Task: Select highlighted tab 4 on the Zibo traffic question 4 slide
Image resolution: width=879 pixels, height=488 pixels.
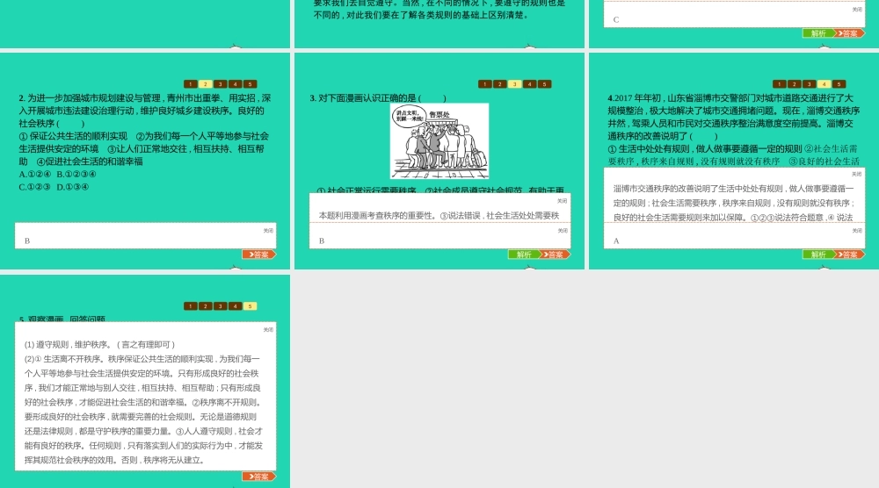Action: 825,84
